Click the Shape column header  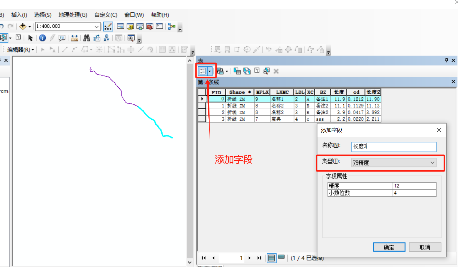tap(240, 92)
